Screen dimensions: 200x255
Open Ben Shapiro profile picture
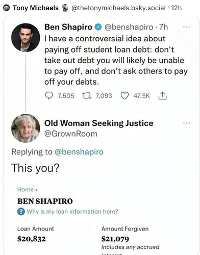(x=26, y=38)
